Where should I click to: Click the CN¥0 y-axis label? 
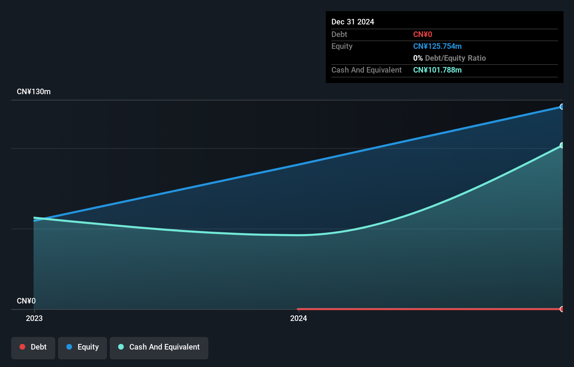pos(26,301)
